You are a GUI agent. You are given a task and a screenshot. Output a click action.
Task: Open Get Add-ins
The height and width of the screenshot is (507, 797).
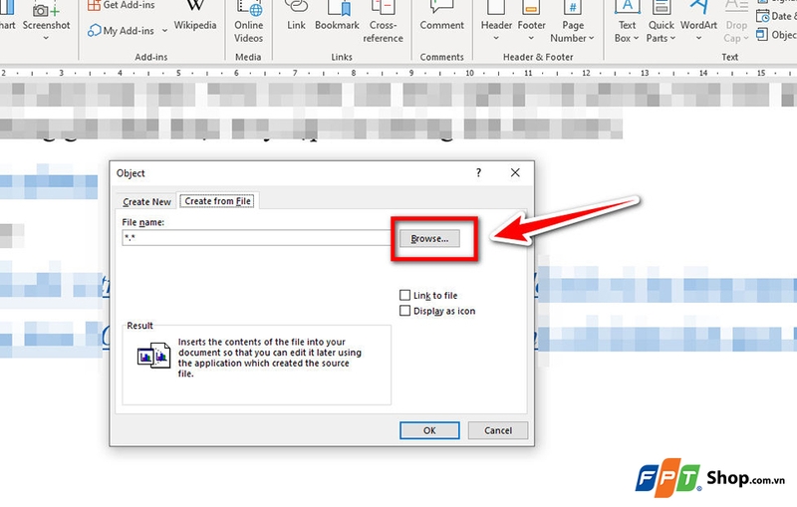coord(121,5)
